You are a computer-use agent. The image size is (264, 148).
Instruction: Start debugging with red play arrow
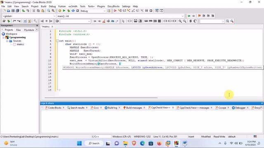pos(115,11)
